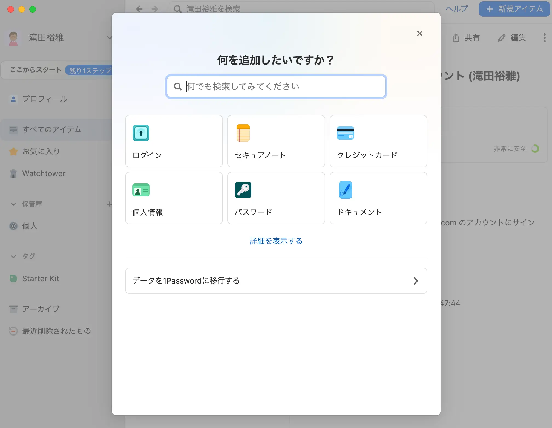The image size is (552, 428).
Task: Open データを1Passwordに移行する row
Action: [276, 281]
